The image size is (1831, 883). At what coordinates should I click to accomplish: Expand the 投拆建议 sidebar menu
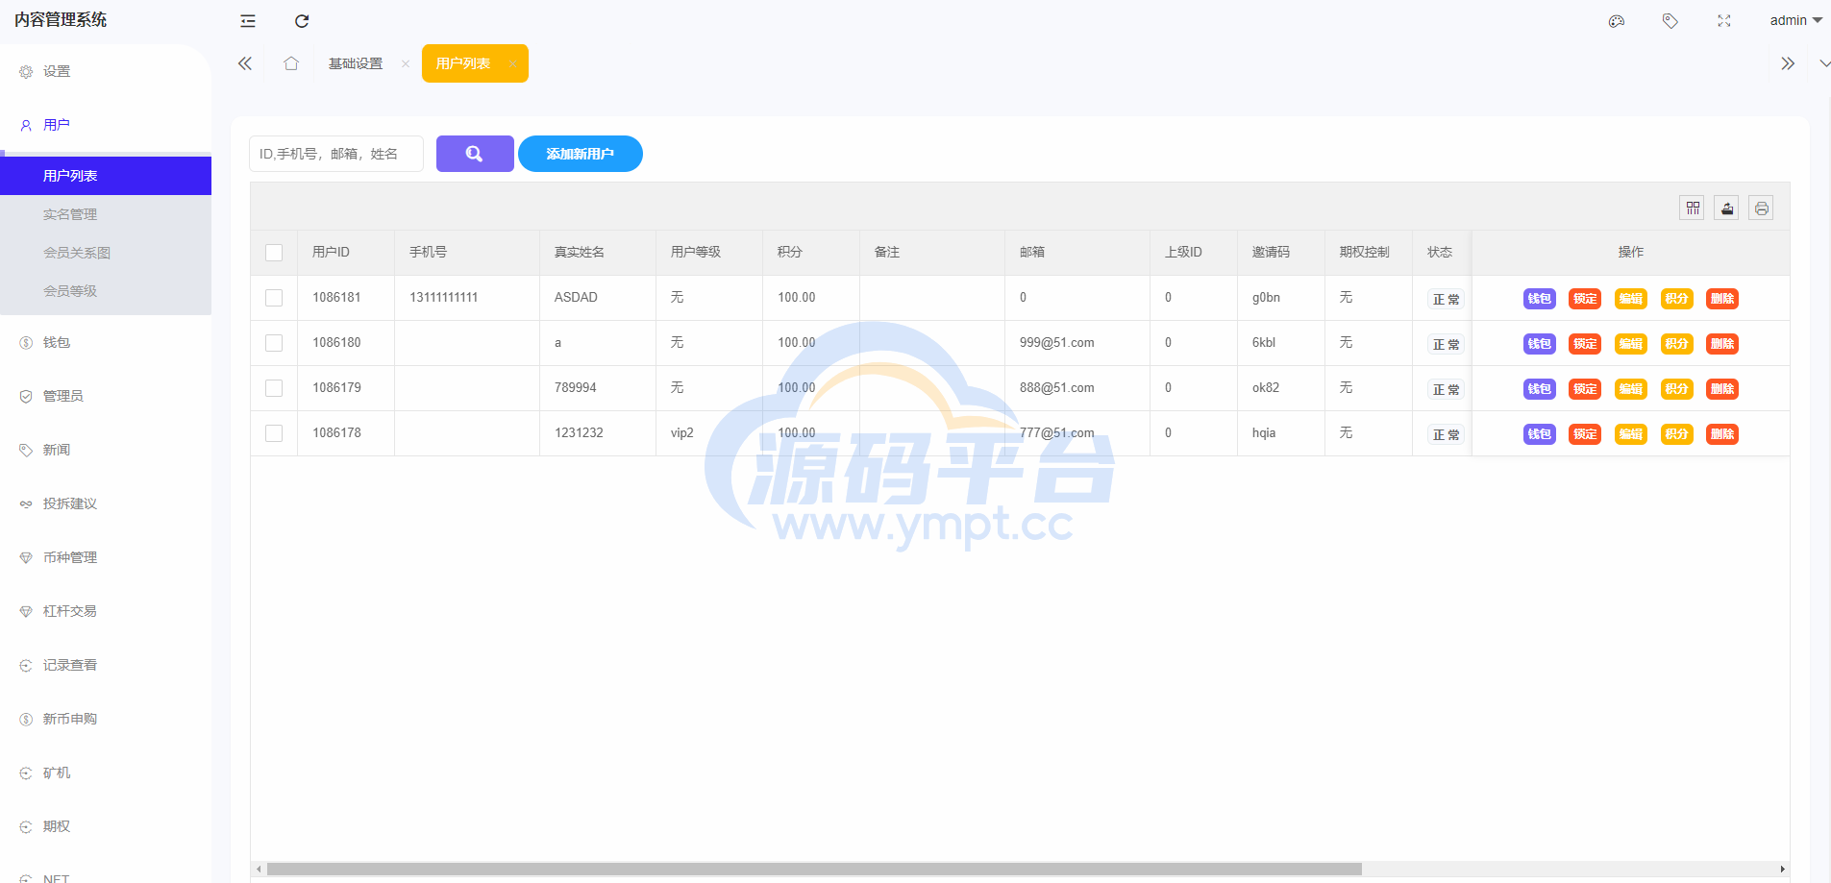pos(106,503)
